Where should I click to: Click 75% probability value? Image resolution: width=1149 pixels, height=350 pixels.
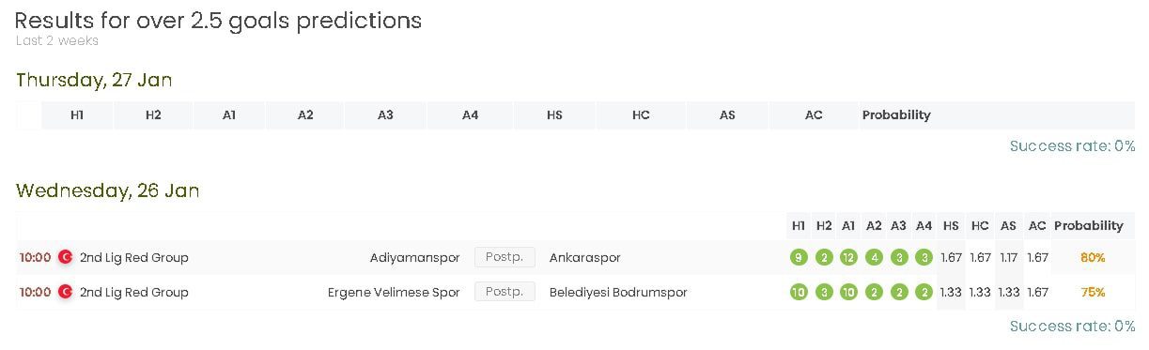pos(1093,292)
